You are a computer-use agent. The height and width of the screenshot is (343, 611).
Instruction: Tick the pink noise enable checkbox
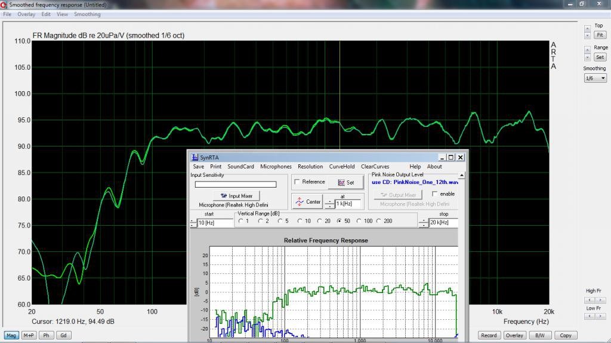tap(434, 194)
